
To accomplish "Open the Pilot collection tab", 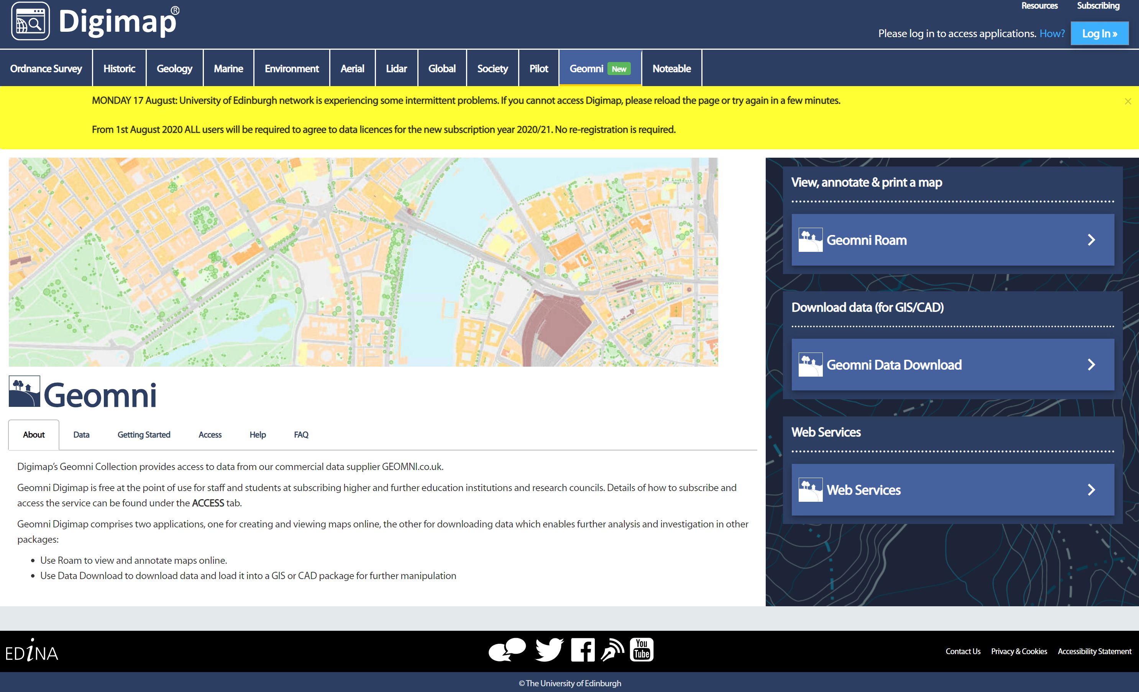I will pos(539,69).
